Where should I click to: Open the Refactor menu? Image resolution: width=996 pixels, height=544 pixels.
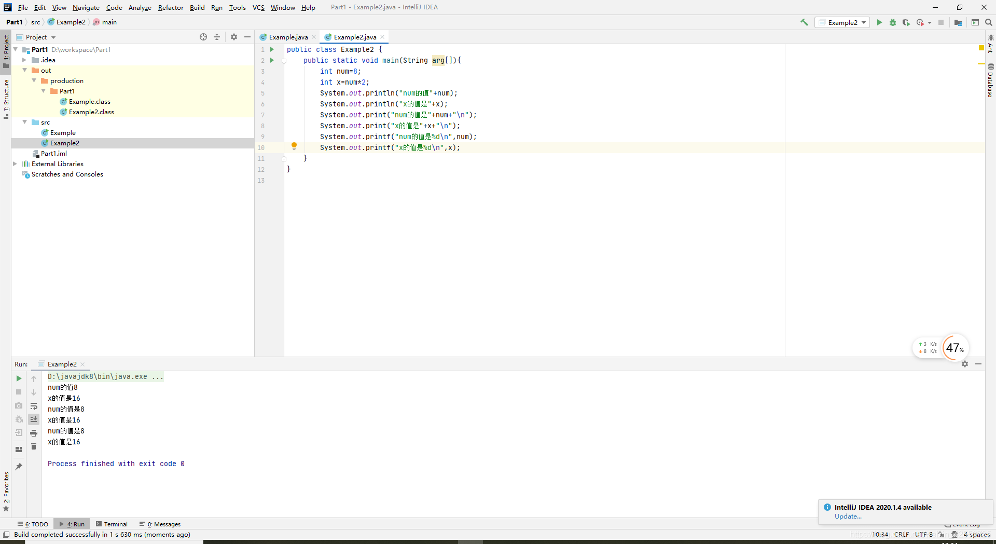171,7
